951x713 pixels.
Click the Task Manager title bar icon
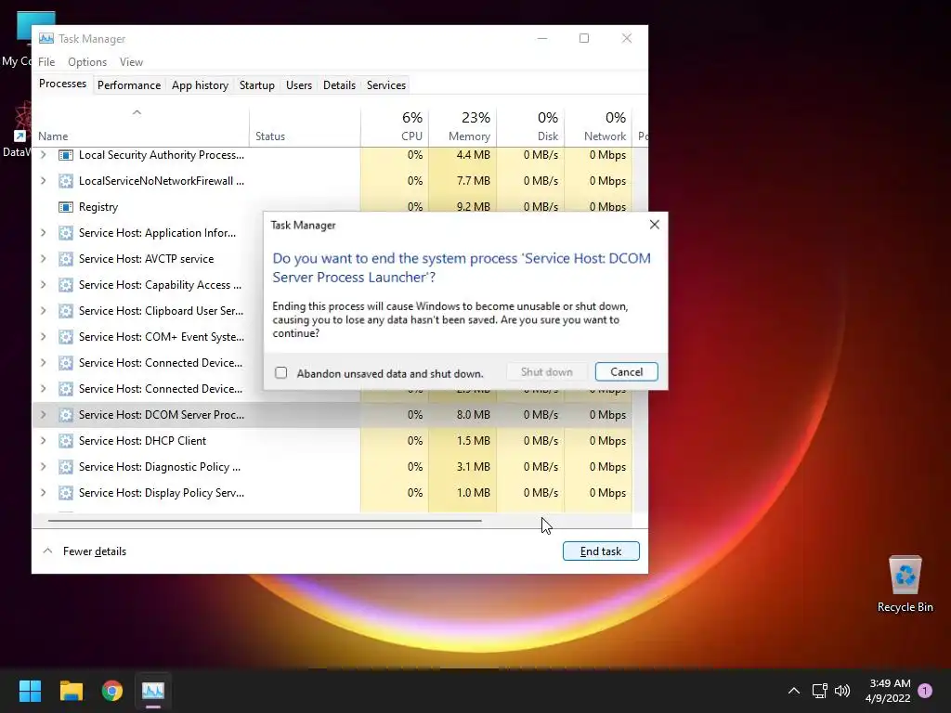(46, 39)
